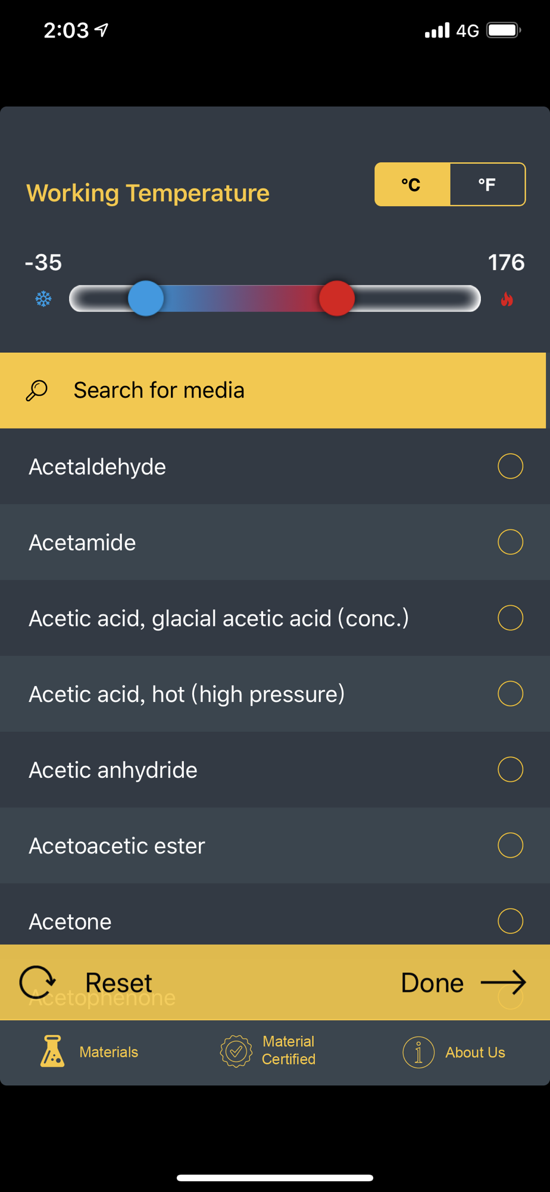Screen dimensions: 550x1192
Task: Select Acetone radio button
Action: point(510,921)
